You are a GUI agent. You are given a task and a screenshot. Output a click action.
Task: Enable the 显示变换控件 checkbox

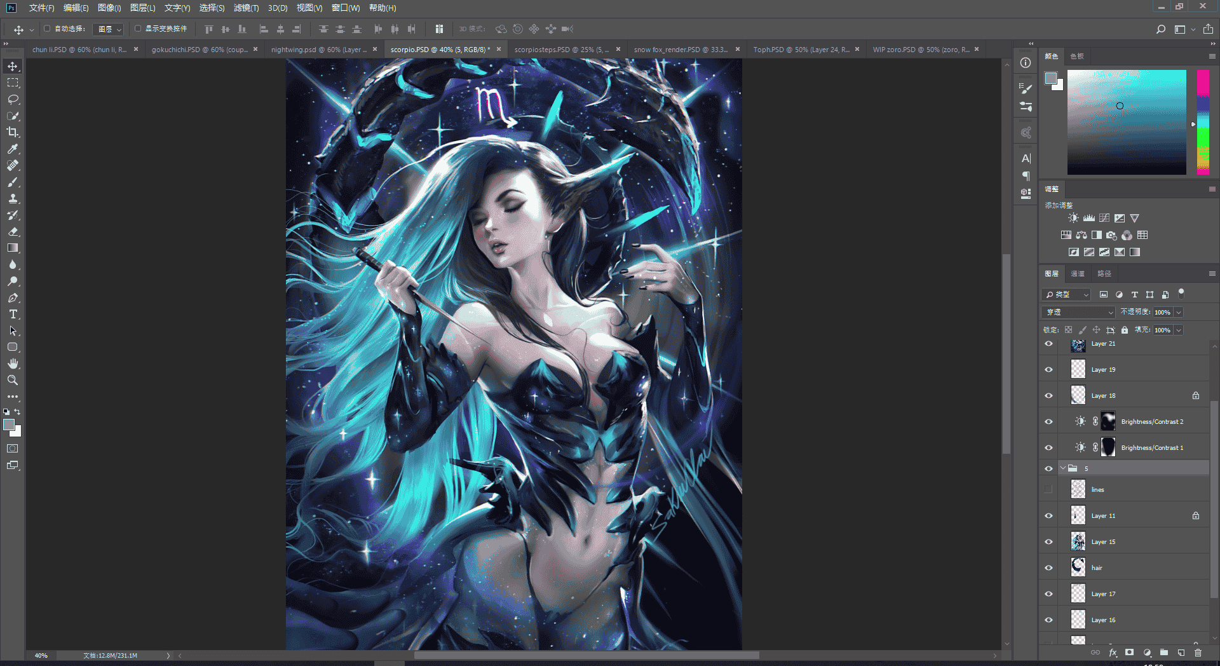(x=138, y=29)
